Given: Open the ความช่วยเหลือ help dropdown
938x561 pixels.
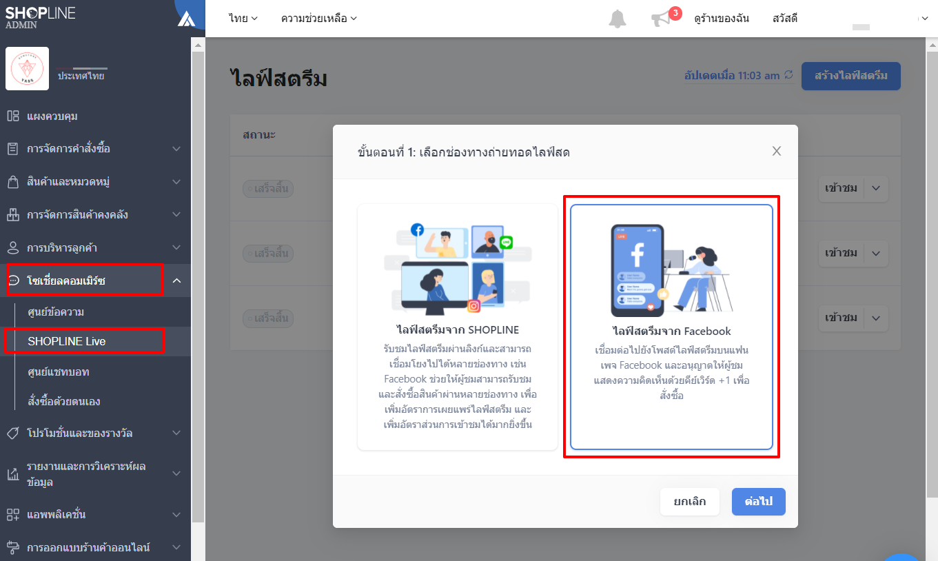Looking at the screenshot, I should tap(319, 19).
